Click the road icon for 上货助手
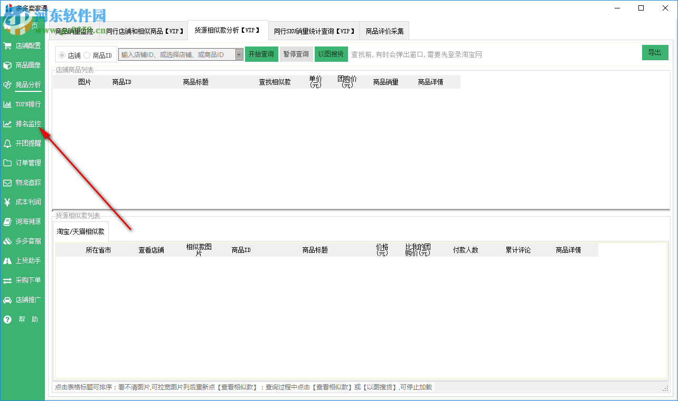Screen dimensions: 678x401 [x=7, y=260]
